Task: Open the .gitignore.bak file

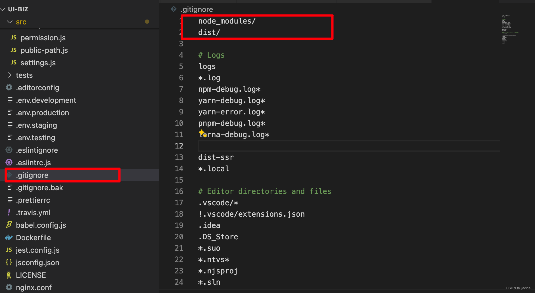Action: pyautogui.click(x=39, y=187)
